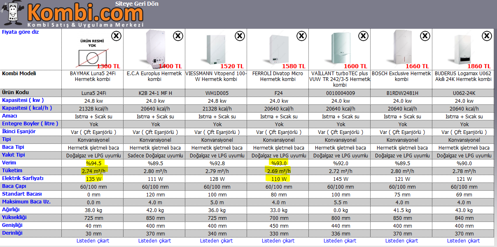Click X icon above FERROLİ Divatop Micro

click(301, 36)
